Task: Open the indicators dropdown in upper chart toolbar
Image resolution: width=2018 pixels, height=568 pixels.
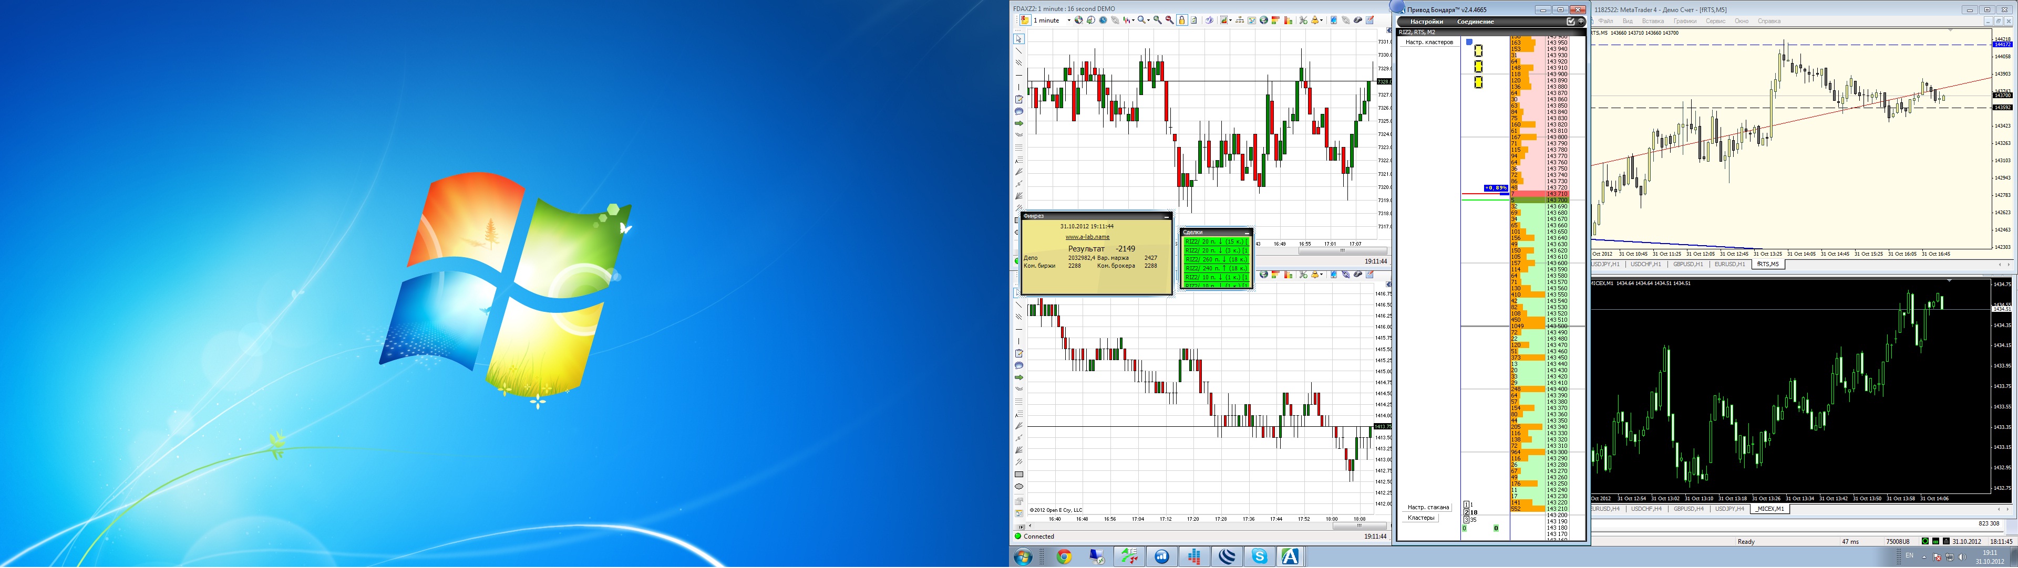Action: 1226,20
